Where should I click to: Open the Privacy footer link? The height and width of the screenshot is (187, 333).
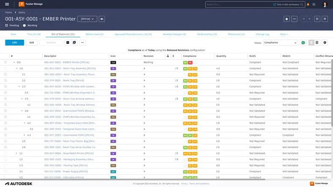coord(184,184)
